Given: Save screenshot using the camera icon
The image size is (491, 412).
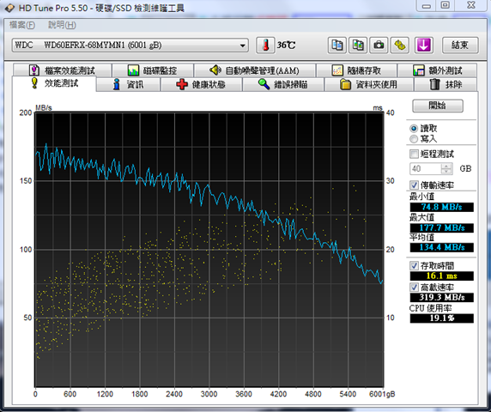Looking at the screenshot, I should 379,45.
